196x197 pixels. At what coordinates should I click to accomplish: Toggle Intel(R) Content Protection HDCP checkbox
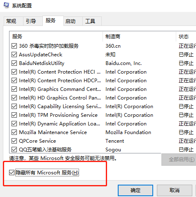pos(14,81)
